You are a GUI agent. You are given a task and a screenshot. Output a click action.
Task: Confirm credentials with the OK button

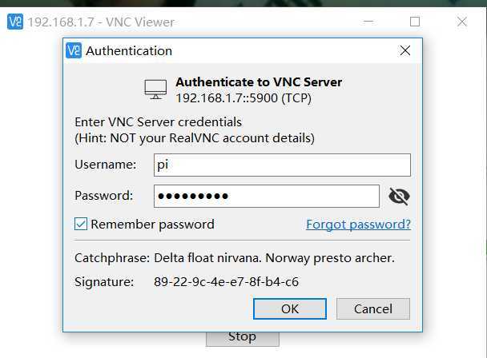click(x=289, y=308)
